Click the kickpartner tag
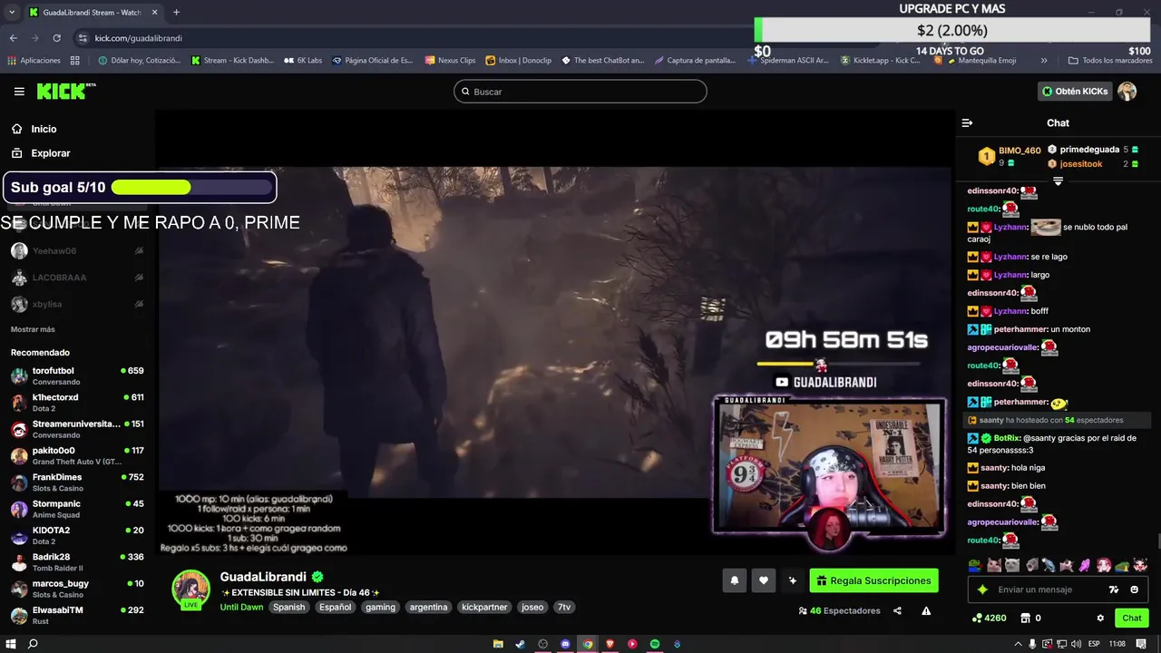The image size is (1161, 653). pos(484,607)
